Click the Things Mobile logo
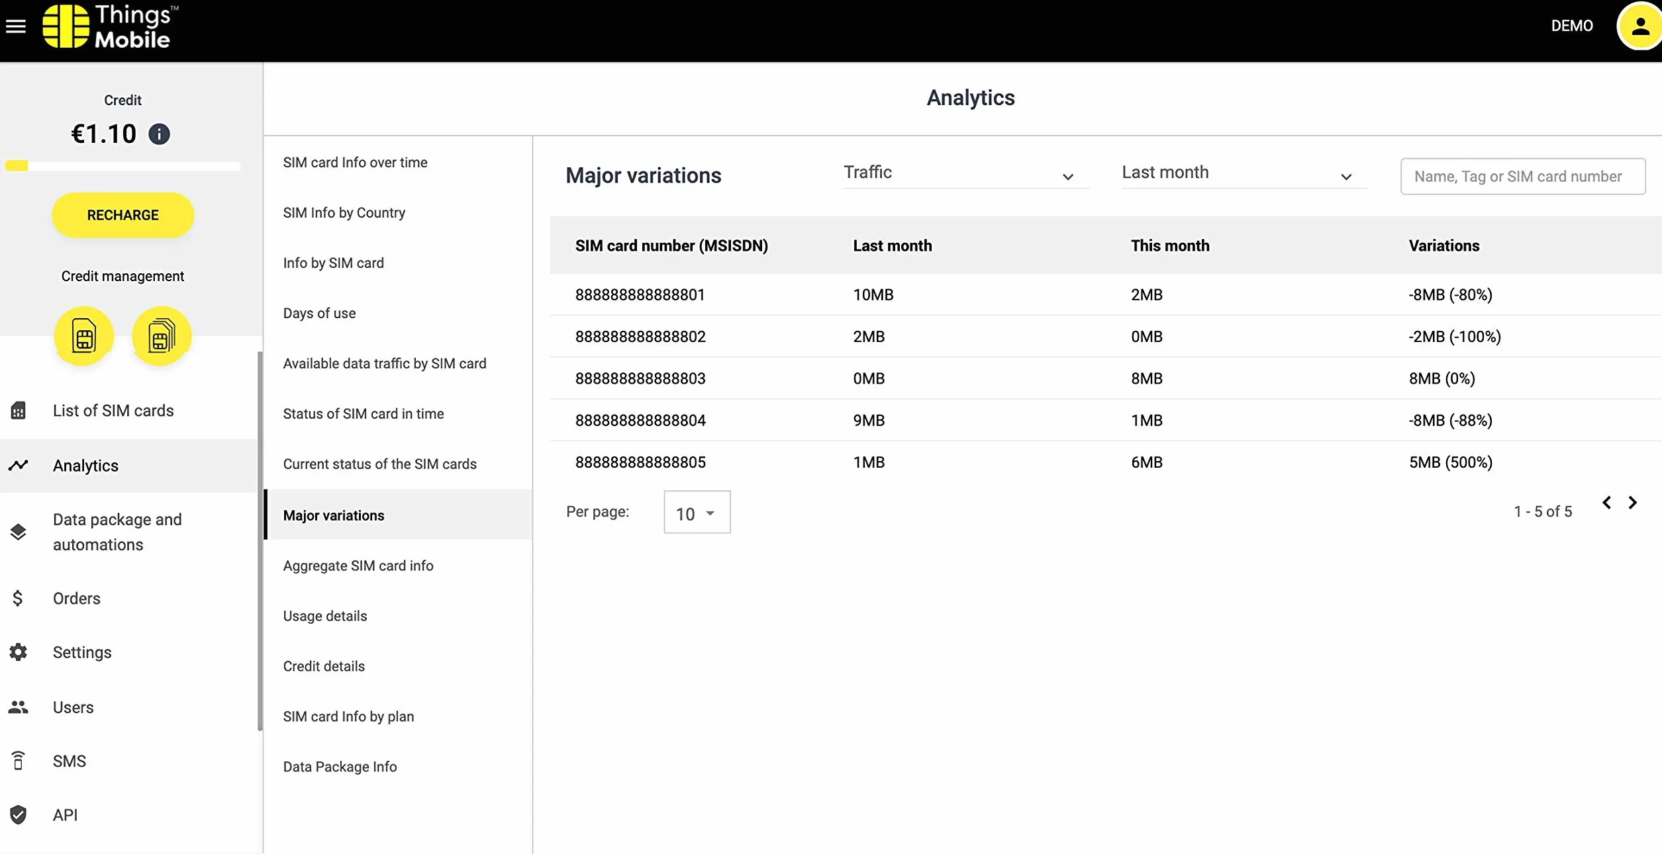 [x=111, y=26]
